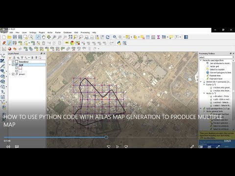Click the Toggle Editing pencil icon
This screenshot has width=235, height=176.
pos(9,43)
